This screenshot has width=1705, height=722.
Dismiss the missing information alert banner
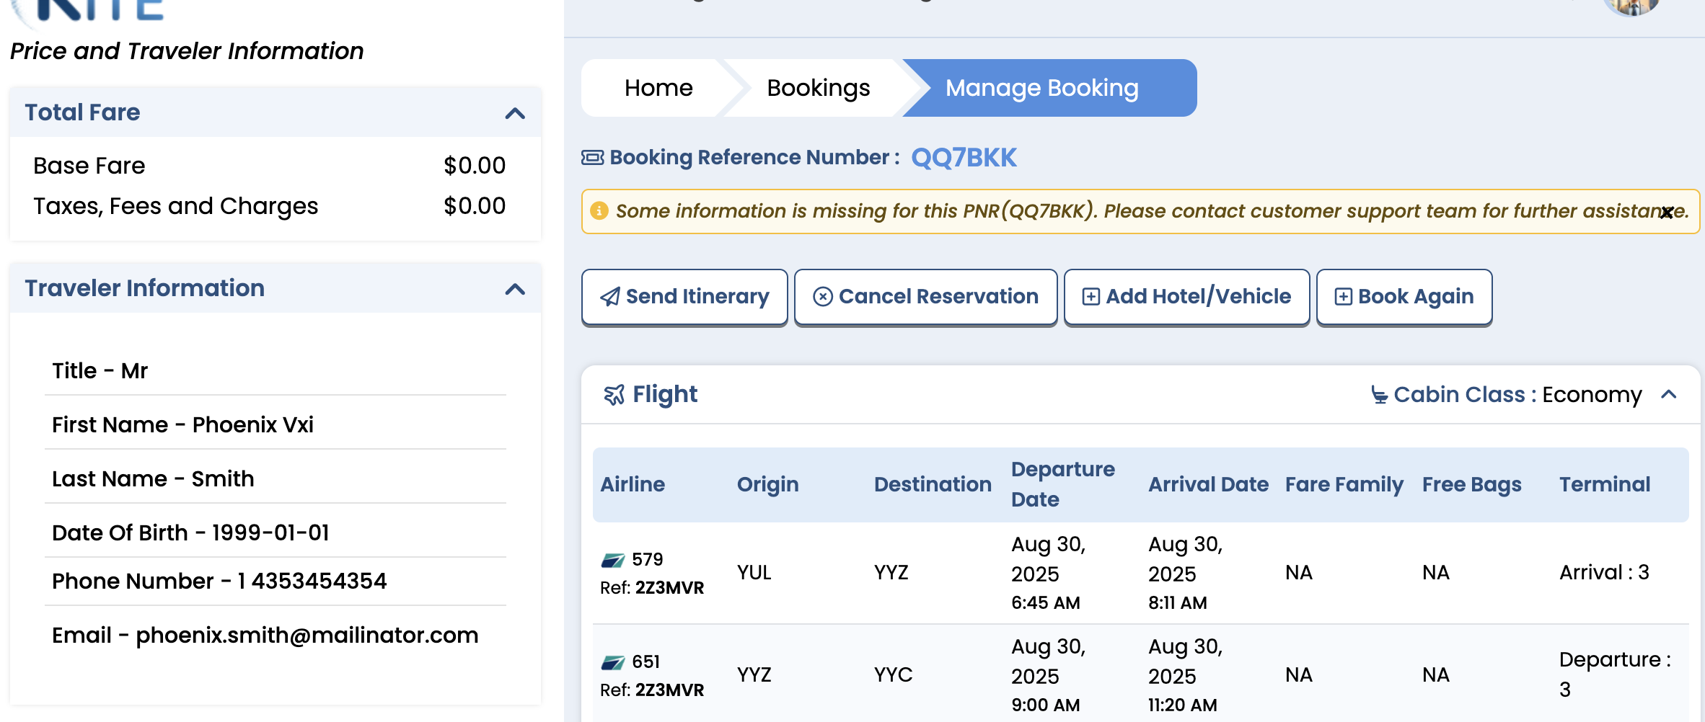point(1667,213)
